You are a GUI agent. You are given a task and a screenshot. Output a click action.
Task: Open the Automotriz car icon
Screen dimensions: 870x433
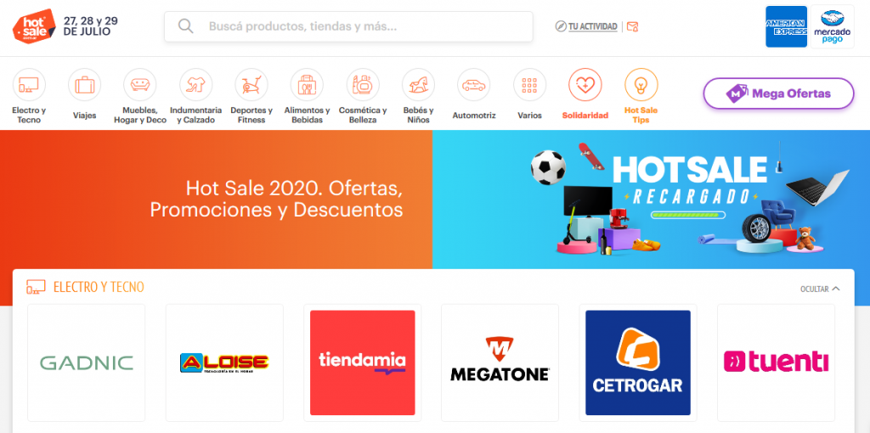(474, 85)
